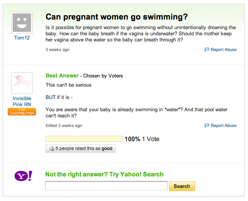Viewport: 248px width, 201px height.
Task: Click Tom12's smiley face avatar
Action: [22, 23]
